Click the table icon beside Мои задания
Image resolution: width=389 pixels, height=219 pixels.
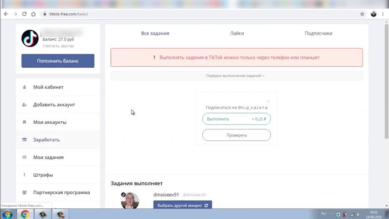24,157
